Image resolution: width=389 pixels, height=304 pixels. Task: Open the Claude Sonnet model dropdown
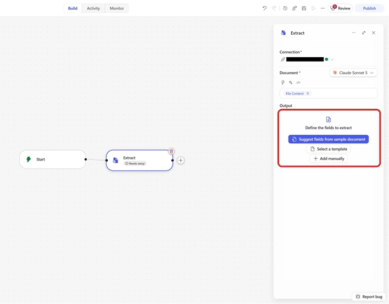353,73
